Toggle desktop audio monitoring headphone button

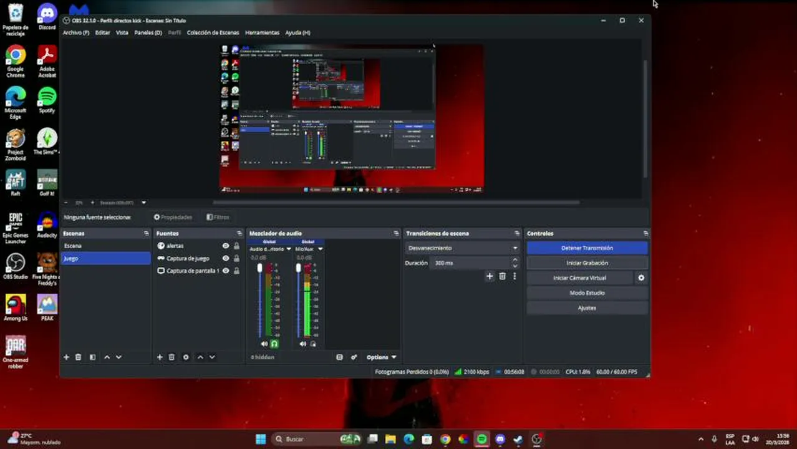(x=274, y=344)
